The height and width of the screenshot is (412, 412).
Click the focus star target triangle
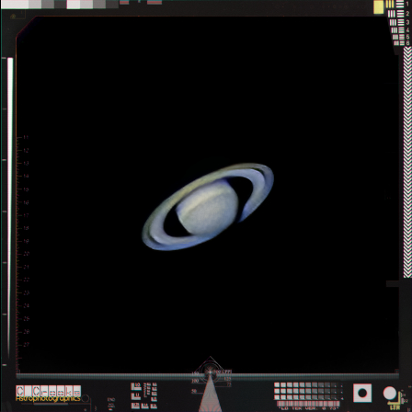coord(210,393)
